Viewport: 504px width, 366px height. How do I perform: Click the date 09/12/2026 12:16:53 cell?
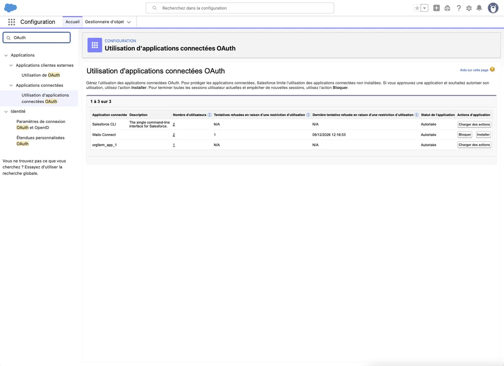click(x=329, y=135)
